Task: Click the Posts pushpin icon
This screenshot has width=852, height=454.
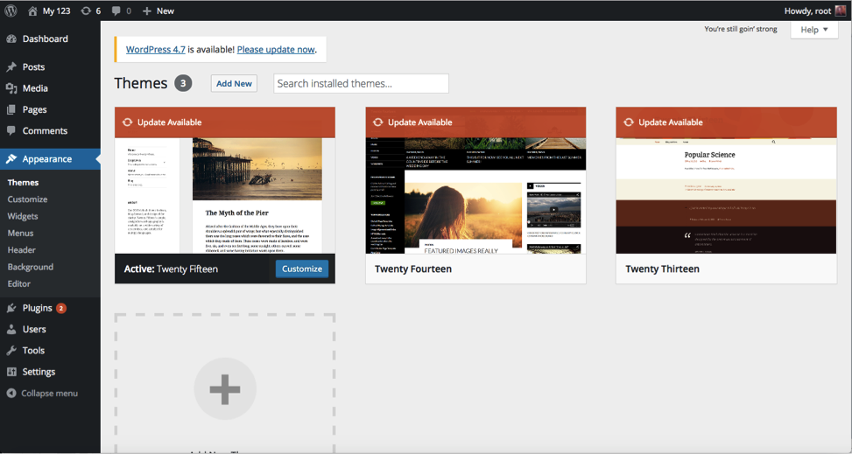Action: coord(11,67)
